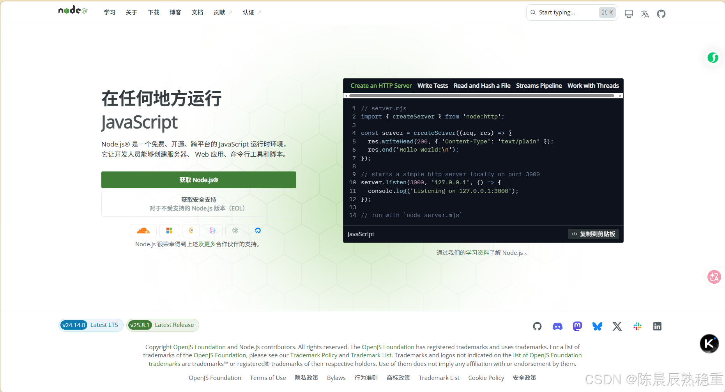Click the horizontal scrollbar under the code tabs
This screenshot has width=725, height=392.
pyautogui.click(x=482, y=96)
